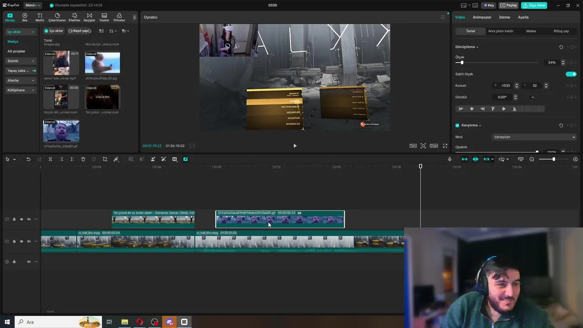This screenshot has width=583, height=328.
Task: Open the media sort options dropdown
Action: (x=112, y=31)
